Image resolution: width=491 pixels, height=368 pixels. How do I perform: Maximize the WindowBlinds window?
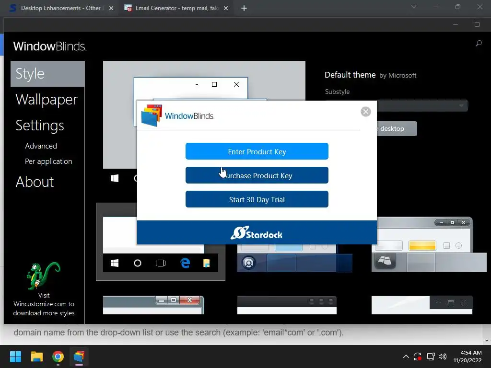pyautogui.click(x=477, y=24)
